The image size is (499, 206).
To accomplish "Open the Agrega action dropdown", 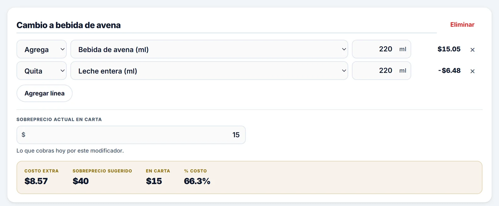I will coord(41,49).
